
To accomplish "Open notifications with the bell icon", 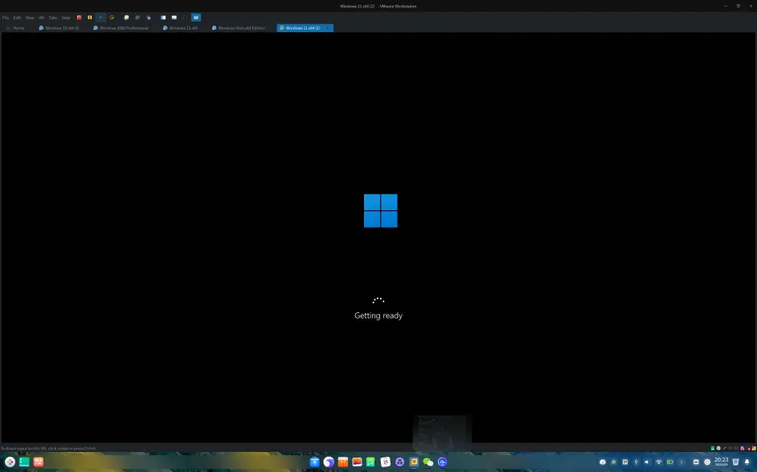I will click(747, 462).
